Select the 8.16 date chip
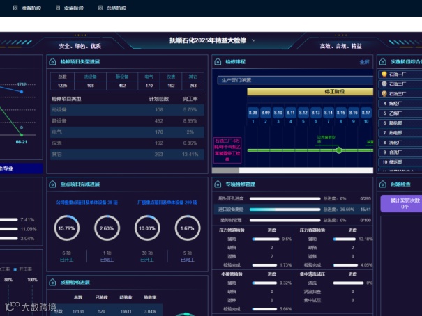The width and height of the screenshot is (422, 316). (x=354, y=113)
